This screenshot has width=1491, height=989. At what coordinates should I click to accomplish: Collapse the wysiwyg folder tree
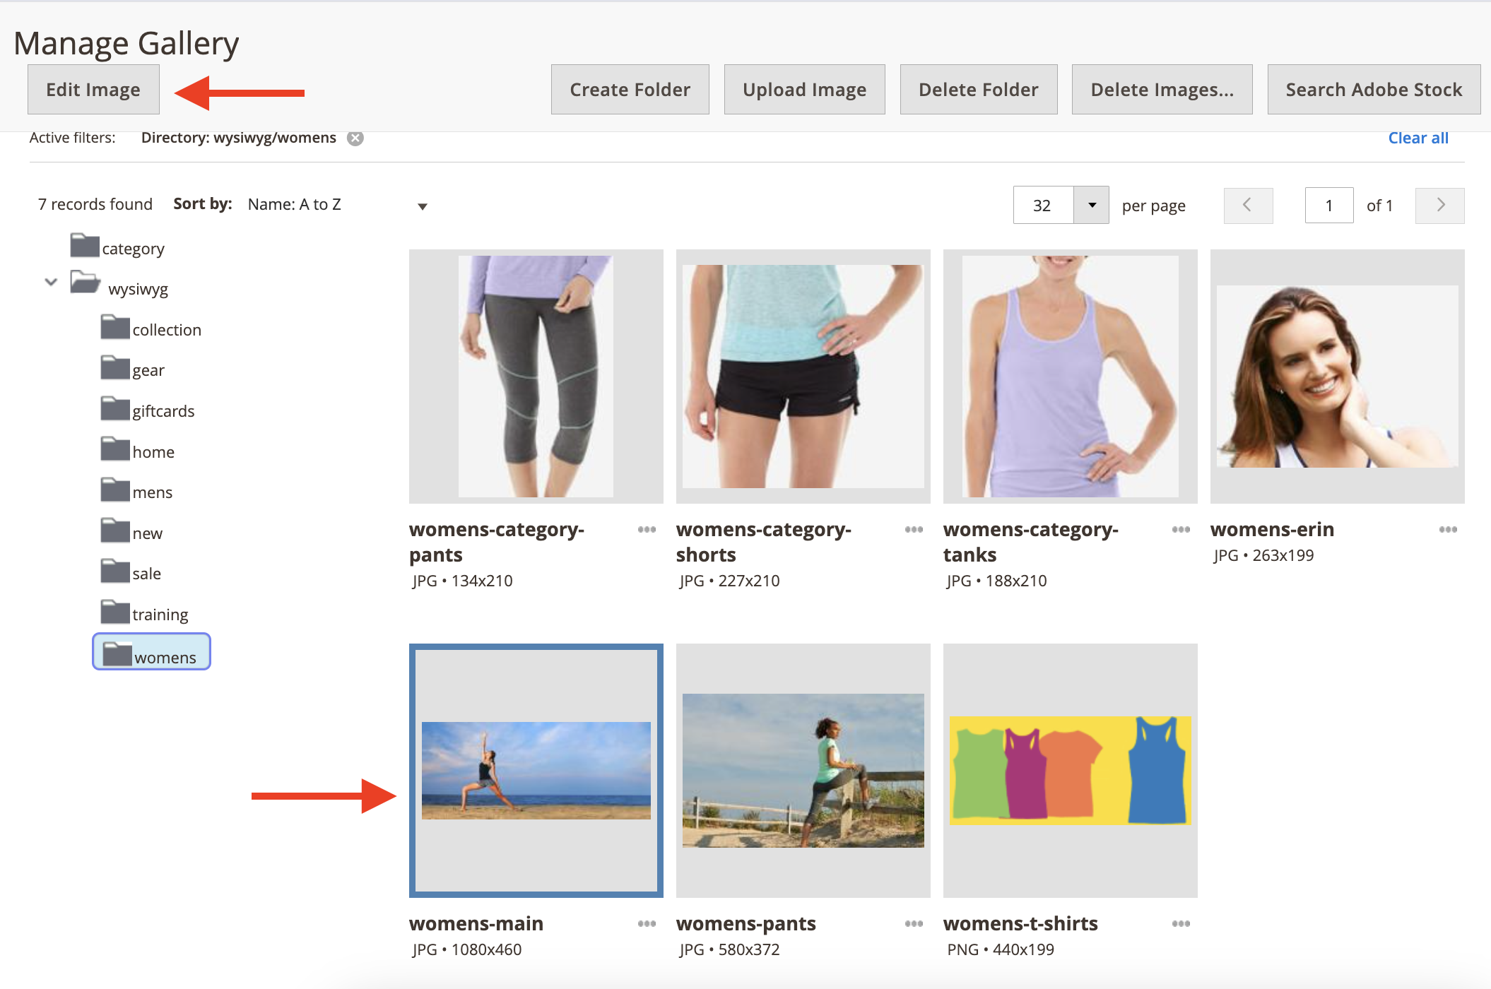51,282
